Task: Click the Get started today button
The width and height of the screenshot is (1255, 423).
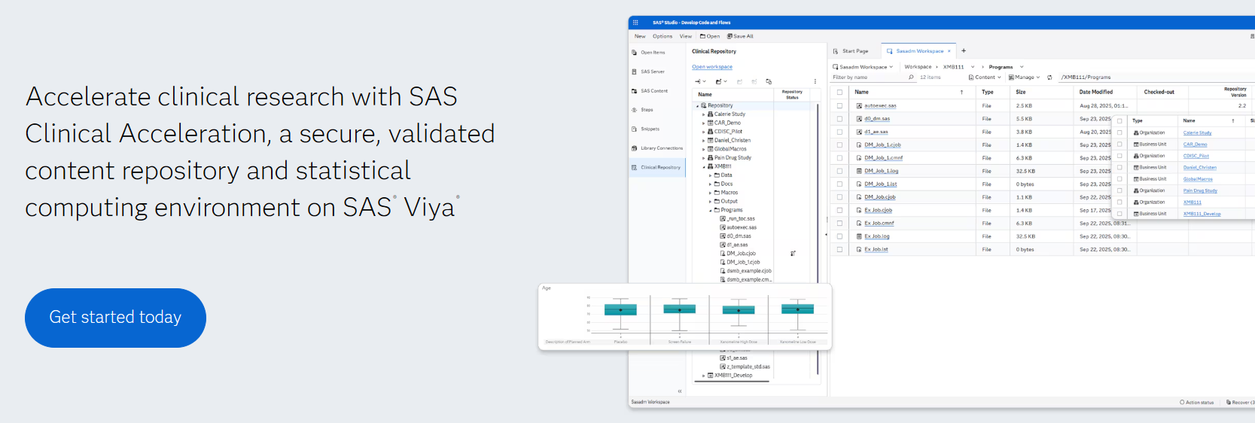Action: 115,318
